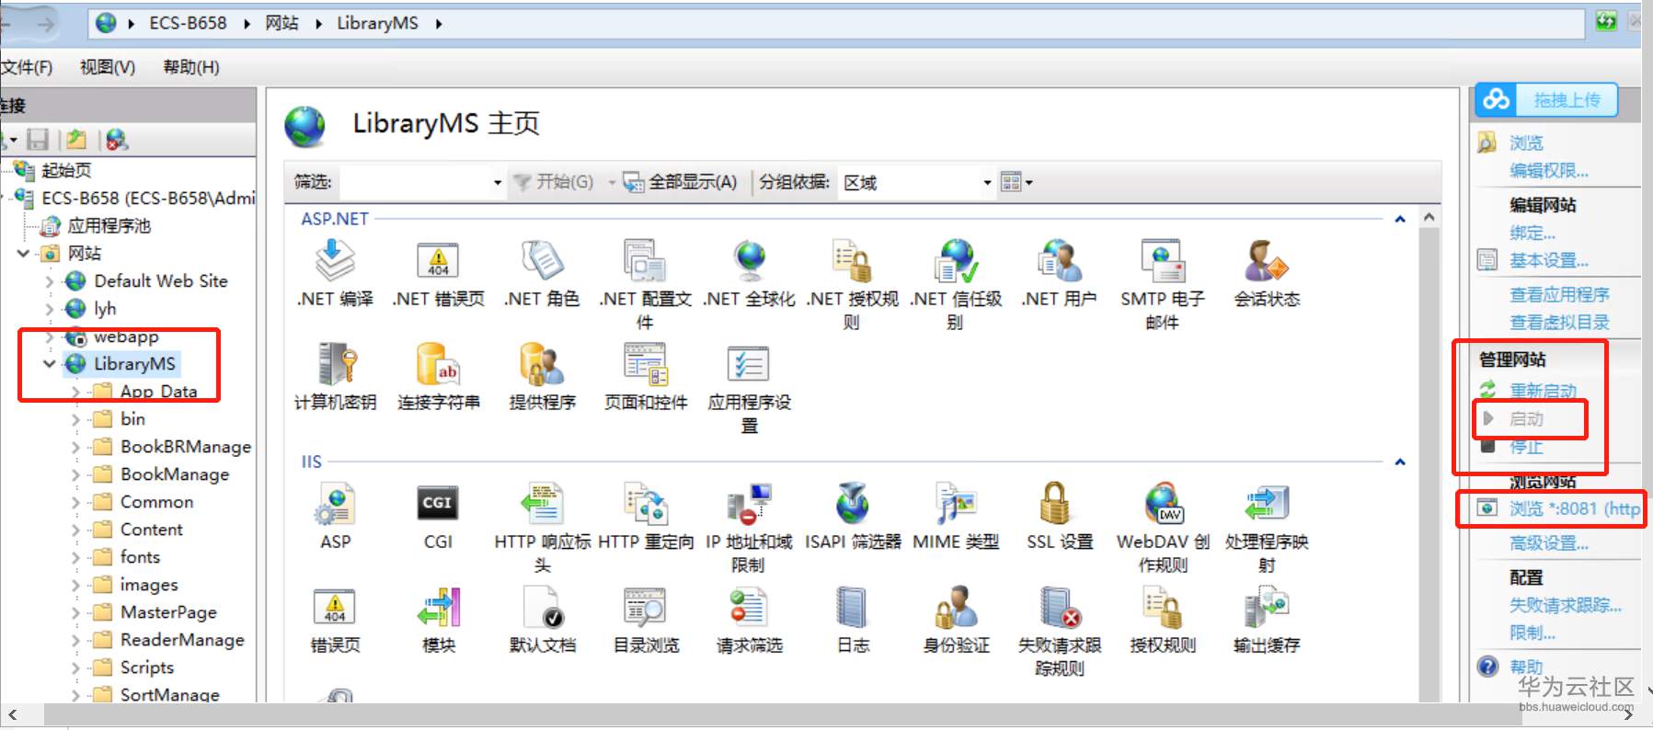Screen dimensions: 1653x730
Task: Open the 会话状态 icon
Action: pos(1267,260)
